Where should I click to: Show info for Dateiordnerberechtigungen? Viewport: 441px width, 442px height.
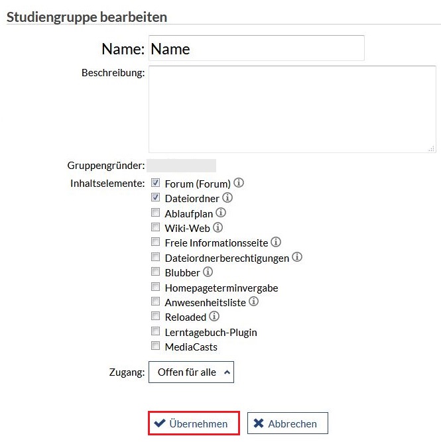click(x=297, y=257)
